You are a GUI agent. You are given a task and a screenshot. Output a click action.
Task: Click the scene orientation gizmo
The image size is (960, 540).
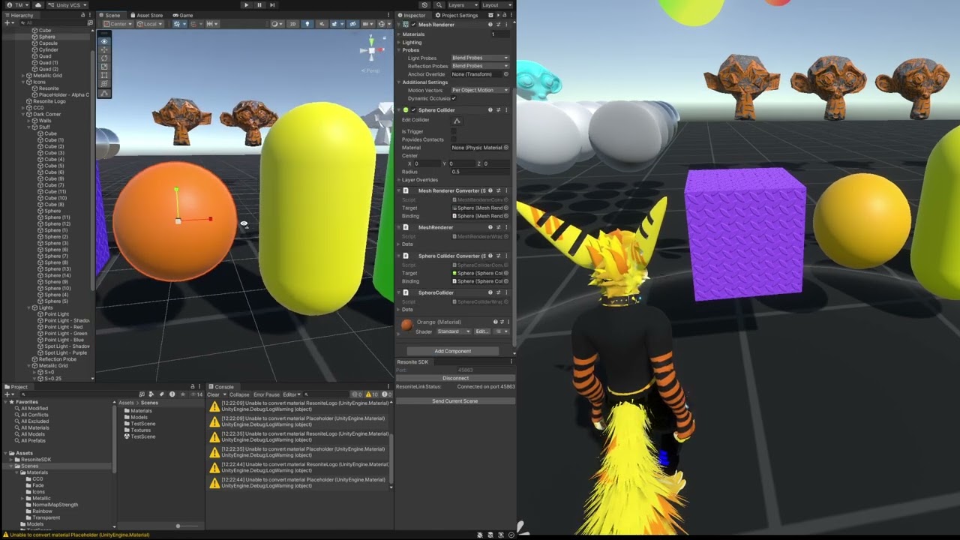(x=370, y=50)
